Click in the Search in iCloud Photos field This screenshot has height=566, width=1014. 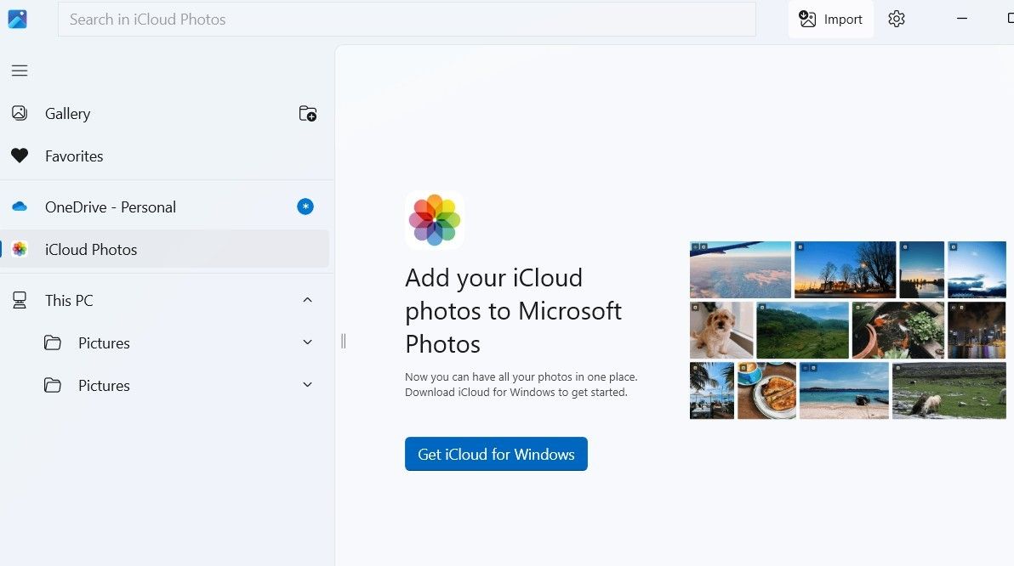click(407, 20)
